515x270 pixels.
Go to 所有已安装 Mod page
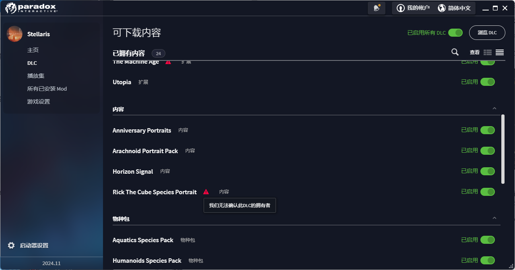47,89
